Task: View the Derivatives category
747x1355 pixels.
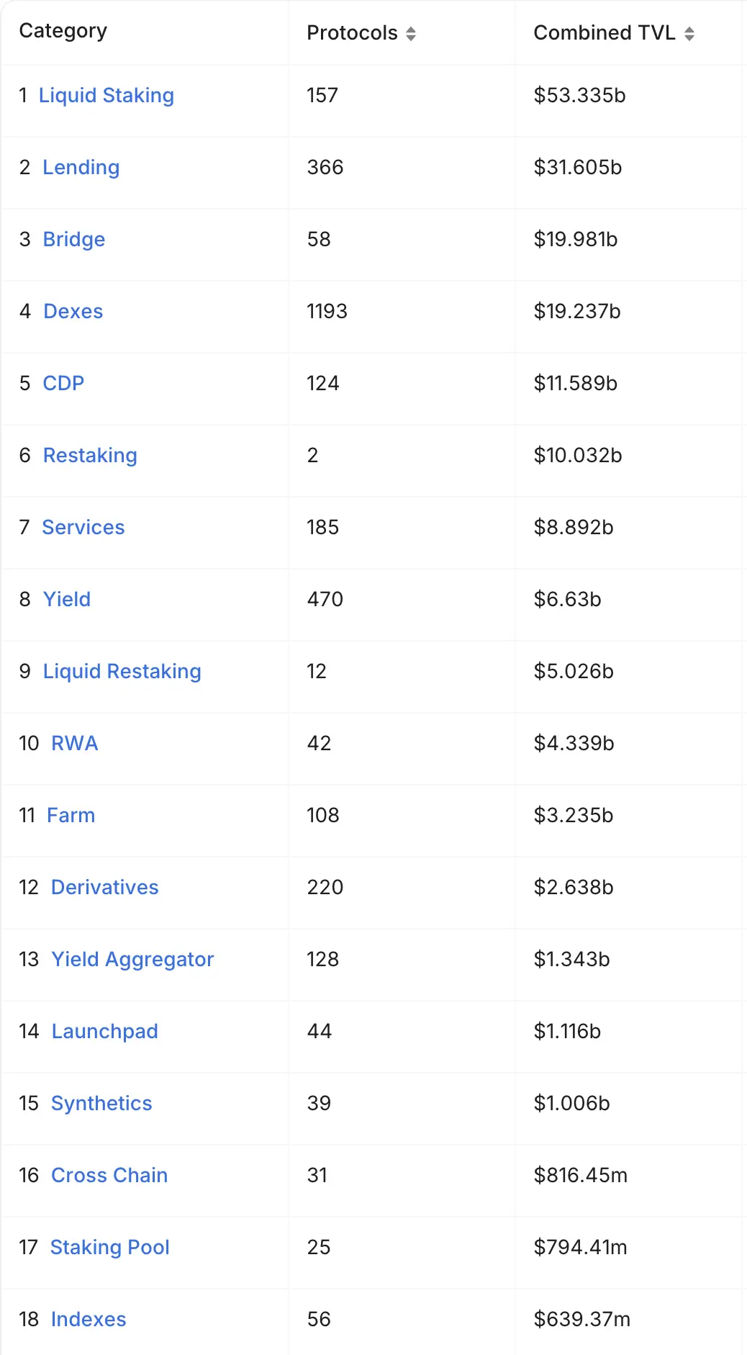Action: 105,888
